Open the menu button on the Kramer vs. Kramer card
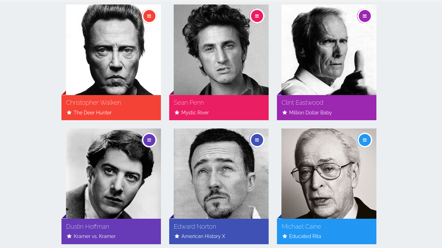This screenshot has width=442, height=248. tap(149, 140)
